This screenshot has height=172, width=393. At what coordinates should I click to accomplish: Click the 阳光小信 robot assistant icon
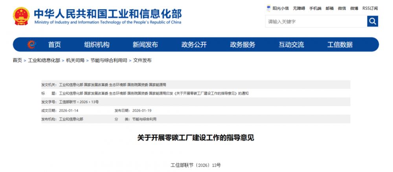click(269, 8)
